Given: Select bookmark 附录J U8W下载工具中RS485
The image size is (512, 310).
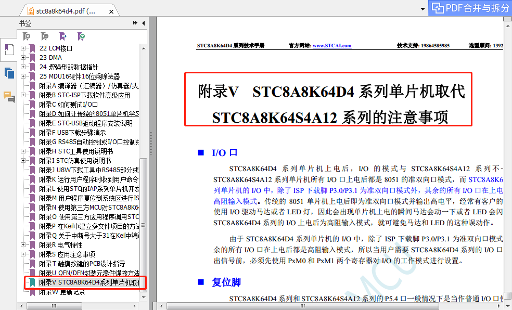Looking at the screenshot, I should point(89,170).
